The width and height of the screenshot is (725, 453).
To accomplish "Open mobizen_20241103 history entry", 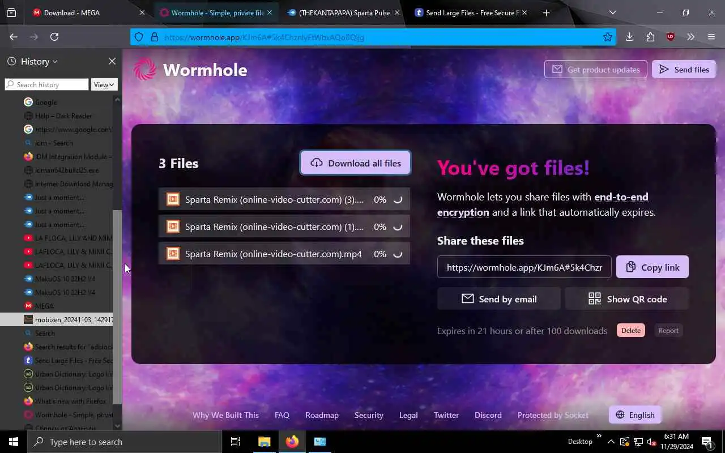I will pyautogui.click(x=57, y=319).
